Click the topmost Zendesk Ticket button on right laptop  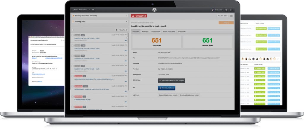(x=261, y=28)
